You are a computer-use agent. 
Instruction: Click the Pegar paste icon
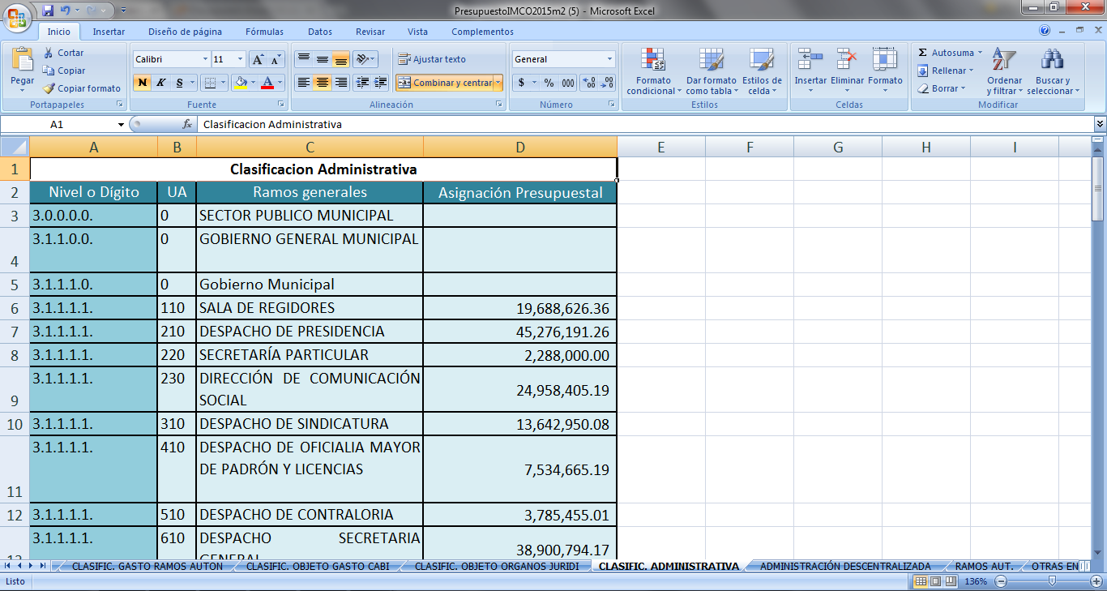click(x=23, y=60)
